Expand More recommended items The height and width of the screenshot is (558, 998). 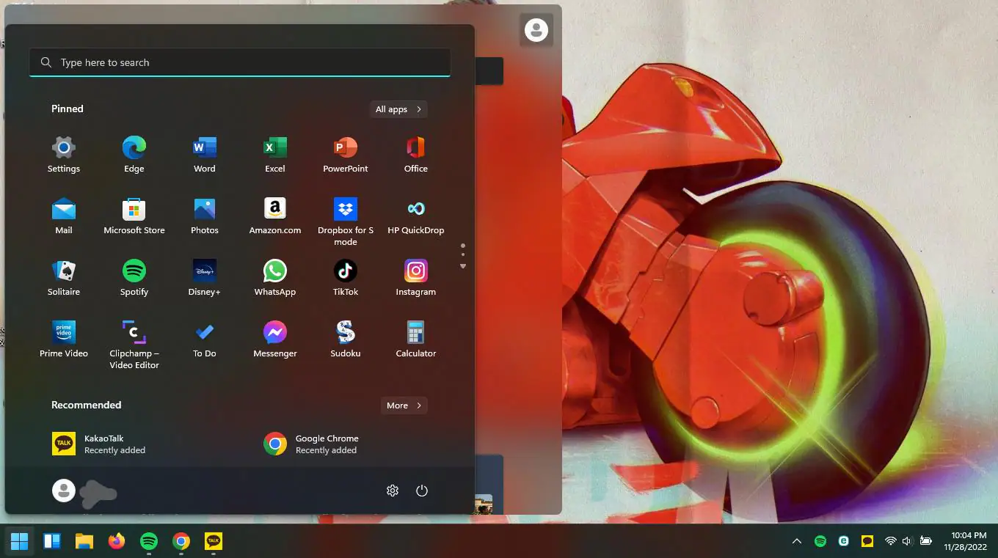click(x=404, y=405)
